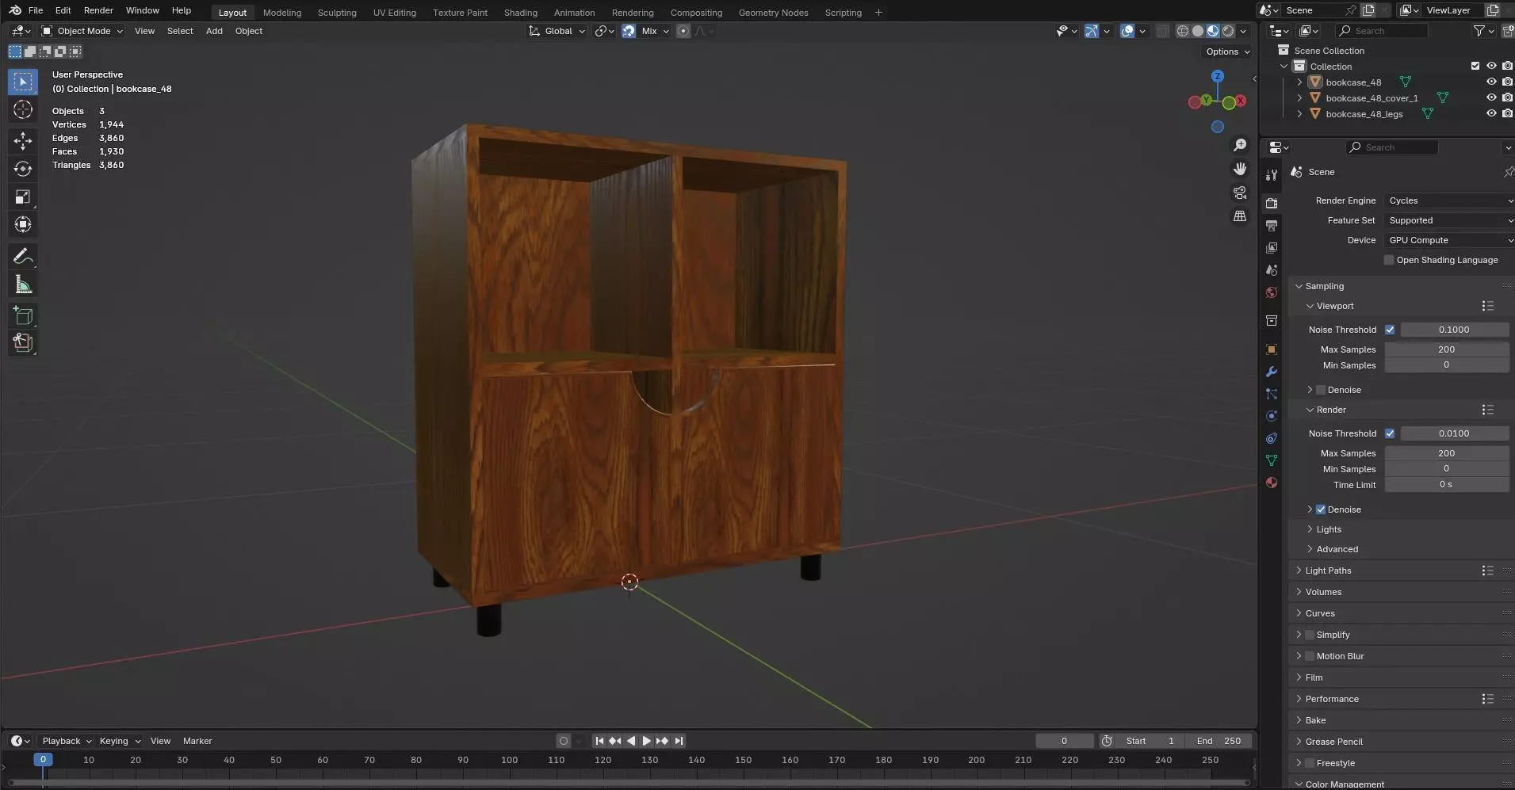Click the snapping magnet icon
Screen dimensions: 1515x790
629,31
